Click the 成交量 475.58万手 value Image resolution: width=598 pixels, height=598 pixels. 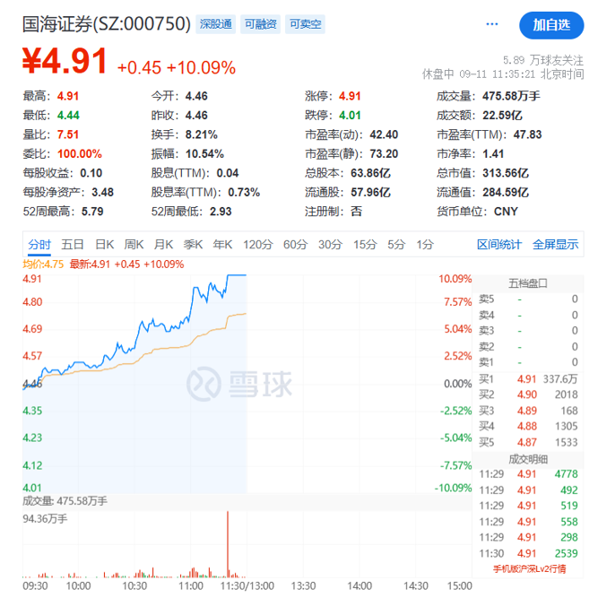[511, 96]
